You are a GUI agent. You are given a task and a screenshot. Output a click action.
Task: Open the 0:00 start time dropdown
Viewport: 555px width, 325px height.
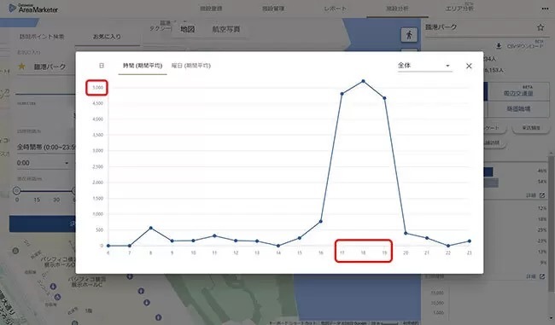coord(43,163)
